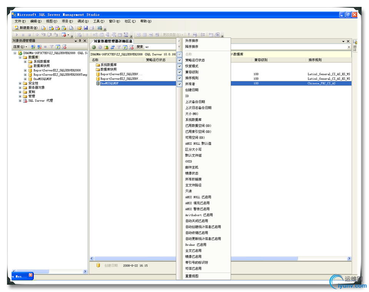Click the Synchronize blue arrows icon
Screen dimensions: 369x292
113,47
